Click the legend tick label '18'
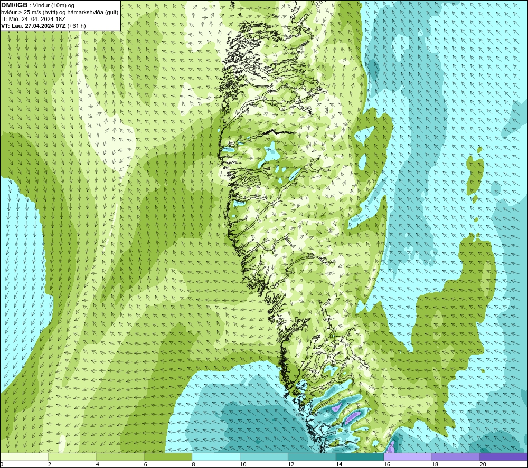Viewport: 528px width, 468px height. (x=435, y=465)
